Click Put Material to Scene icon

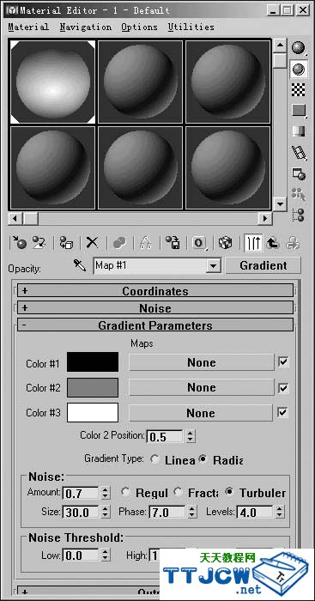(x=39, y=243)
